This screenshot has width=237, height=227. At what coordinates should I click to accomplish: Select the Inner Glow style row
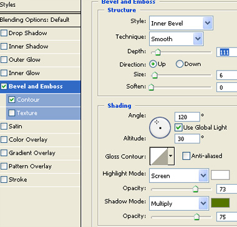click(40, 73)
